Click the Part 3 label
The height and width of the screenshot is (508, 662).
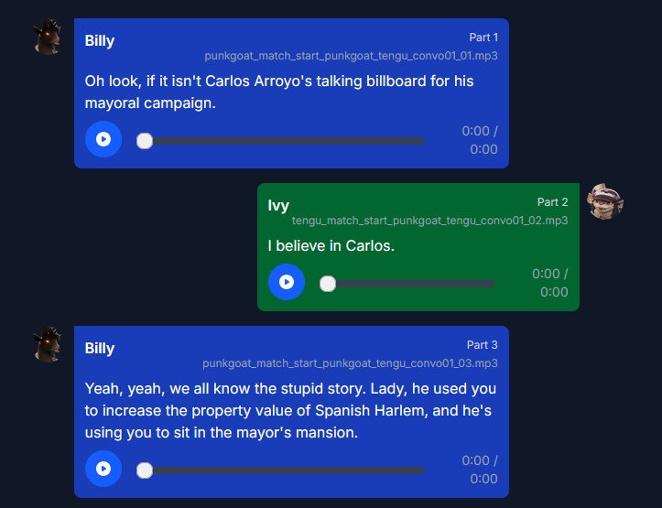point(483,345)
